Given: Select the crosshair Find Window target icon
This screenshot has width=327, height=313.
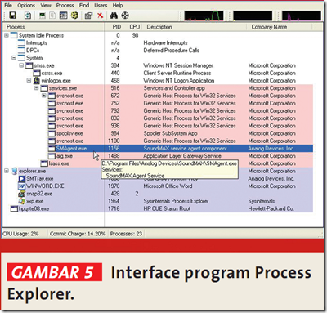Looking at the screenshot, I should coord(125,16).
